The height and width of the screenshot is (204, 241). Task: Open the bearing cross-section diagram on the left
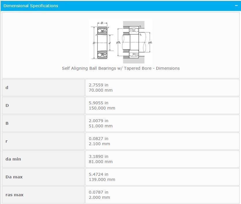pyautogui.click(x=101, y=41)
